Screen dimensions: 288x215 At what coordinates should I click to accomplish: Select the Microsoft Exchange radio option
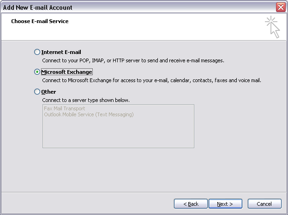click(x=37, y=72)
